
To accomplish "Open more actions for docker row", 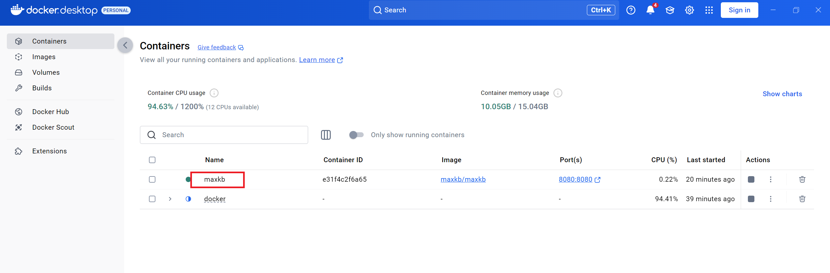I will click(771, 199).
